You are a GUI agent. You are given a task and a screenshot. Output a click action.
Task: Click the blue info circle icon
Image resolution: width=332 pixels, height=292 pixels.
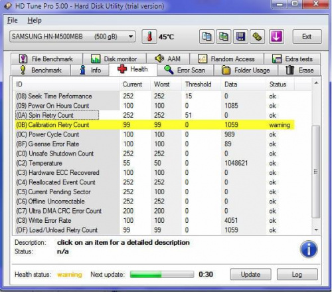click(309, 249)
